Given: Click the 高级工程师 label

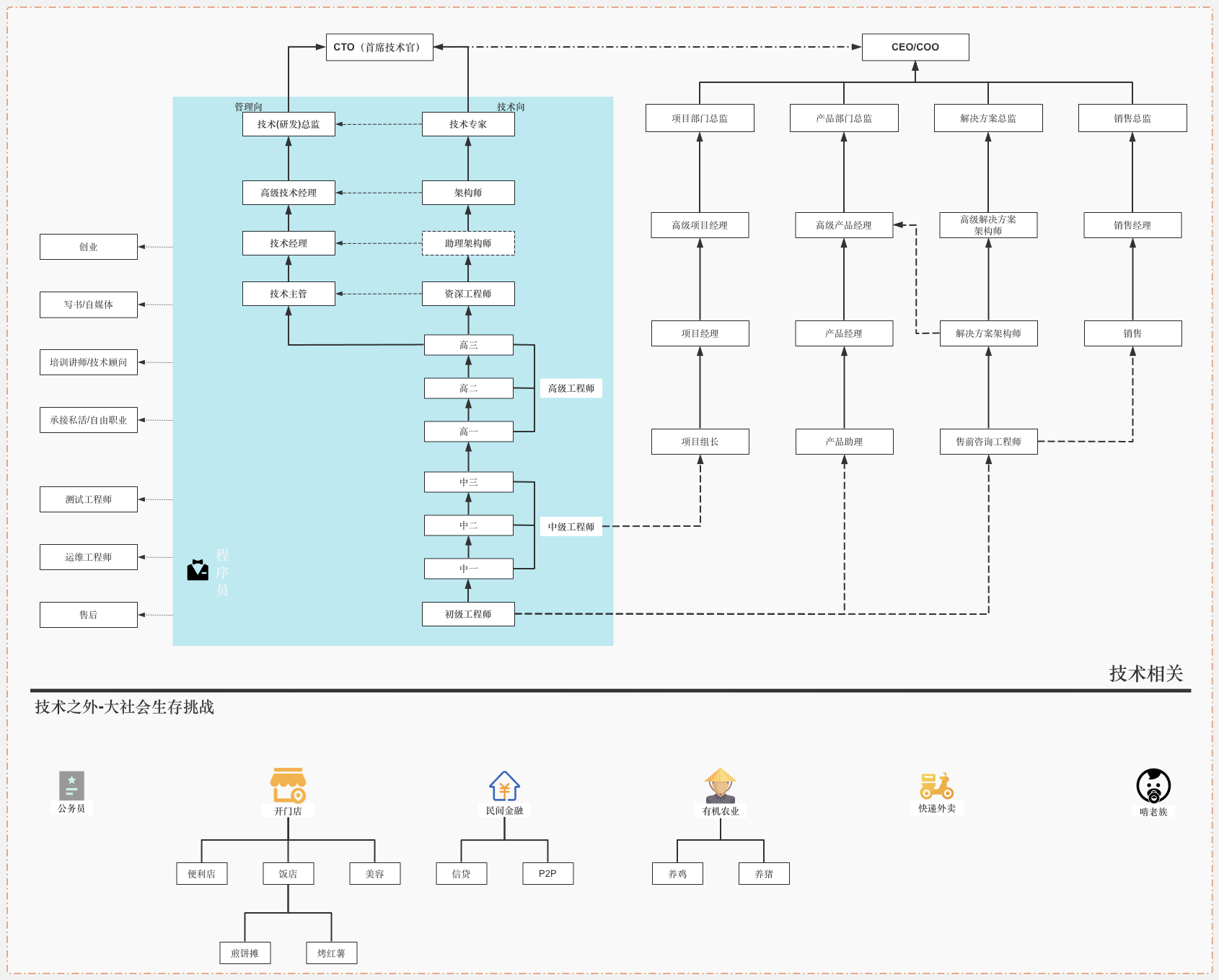Looking at the screenshot, I should [x=571, y=388].
